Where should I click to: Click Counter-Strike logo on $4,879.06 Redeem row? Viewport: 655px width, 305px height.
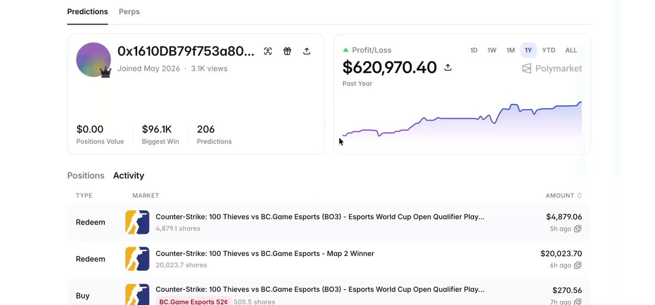[x=138, y=222]
